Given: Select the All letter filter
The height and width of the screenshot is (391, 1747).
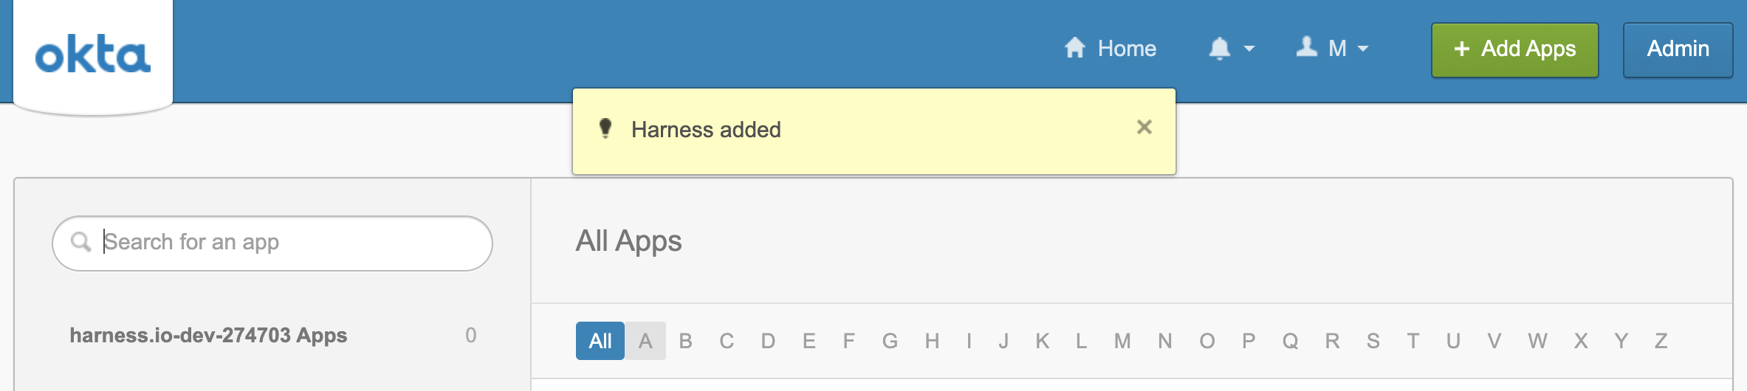Looking at the screenshot, I should click(x=600, y=341).
